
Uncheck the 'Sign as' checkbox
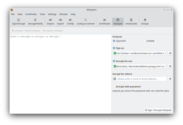[x=114, y=48]
